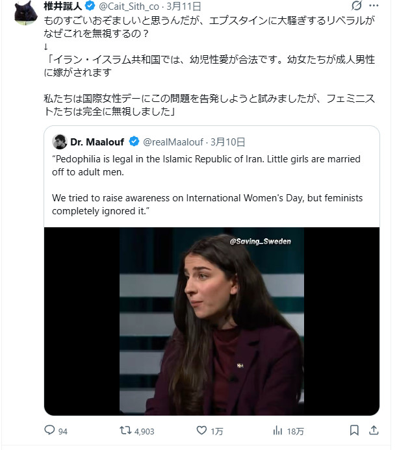The height and width of the screenshot is (450, 410).
Task: Click the reply icon with 94 replies
Action: [50, 431]
